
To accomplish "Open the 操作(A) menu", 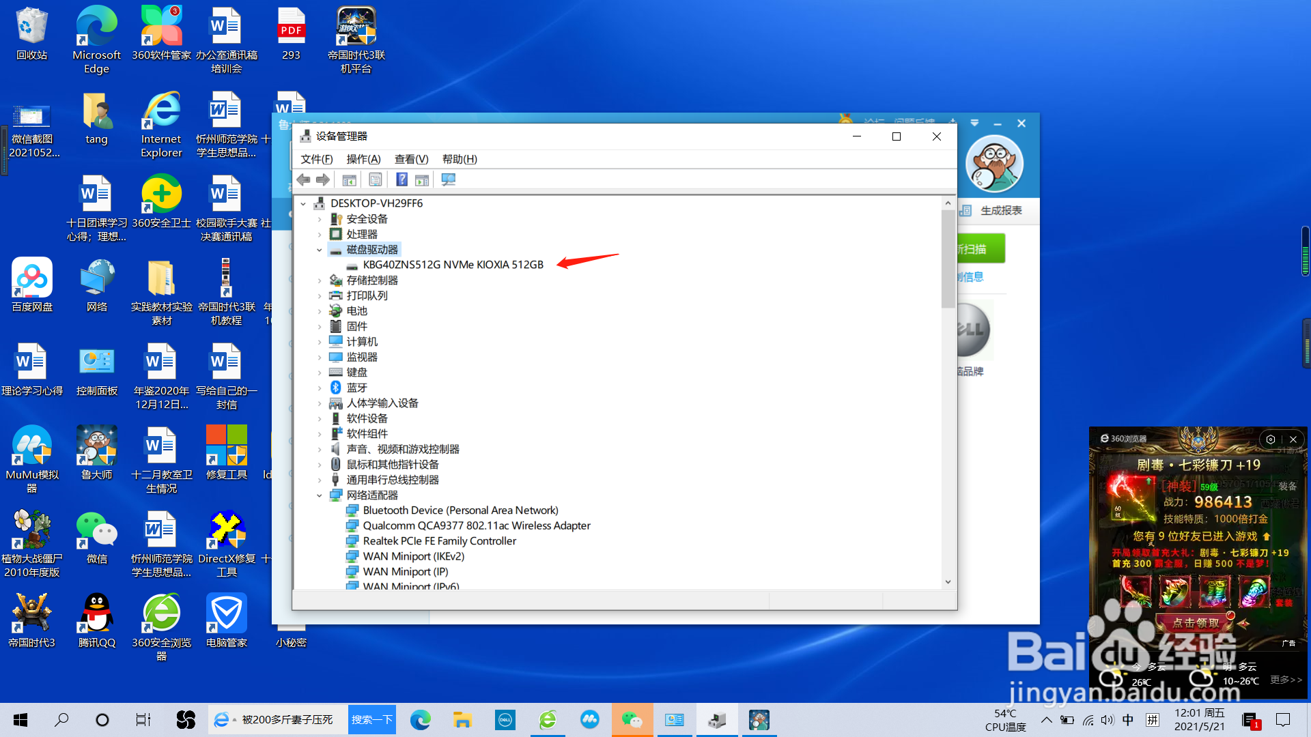I will coord(363,159).
